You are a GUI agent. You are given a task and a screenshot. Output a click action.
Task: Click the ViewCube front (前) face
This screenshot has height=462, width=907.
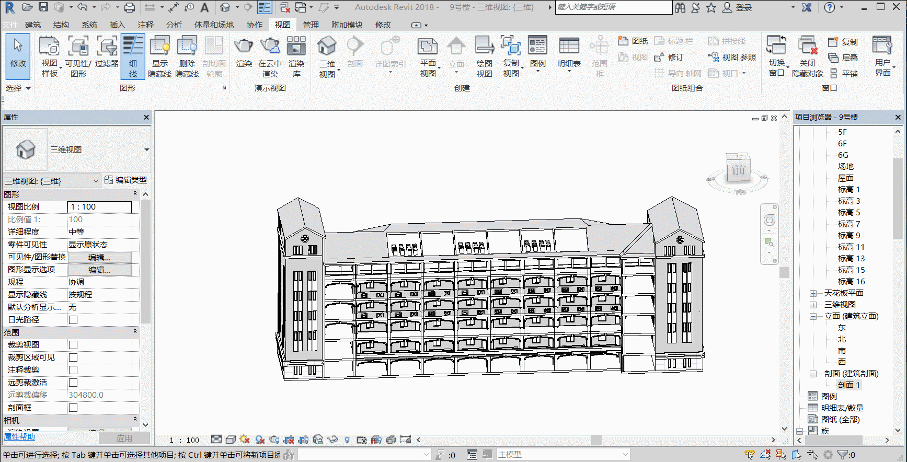[x=738, y=170]
